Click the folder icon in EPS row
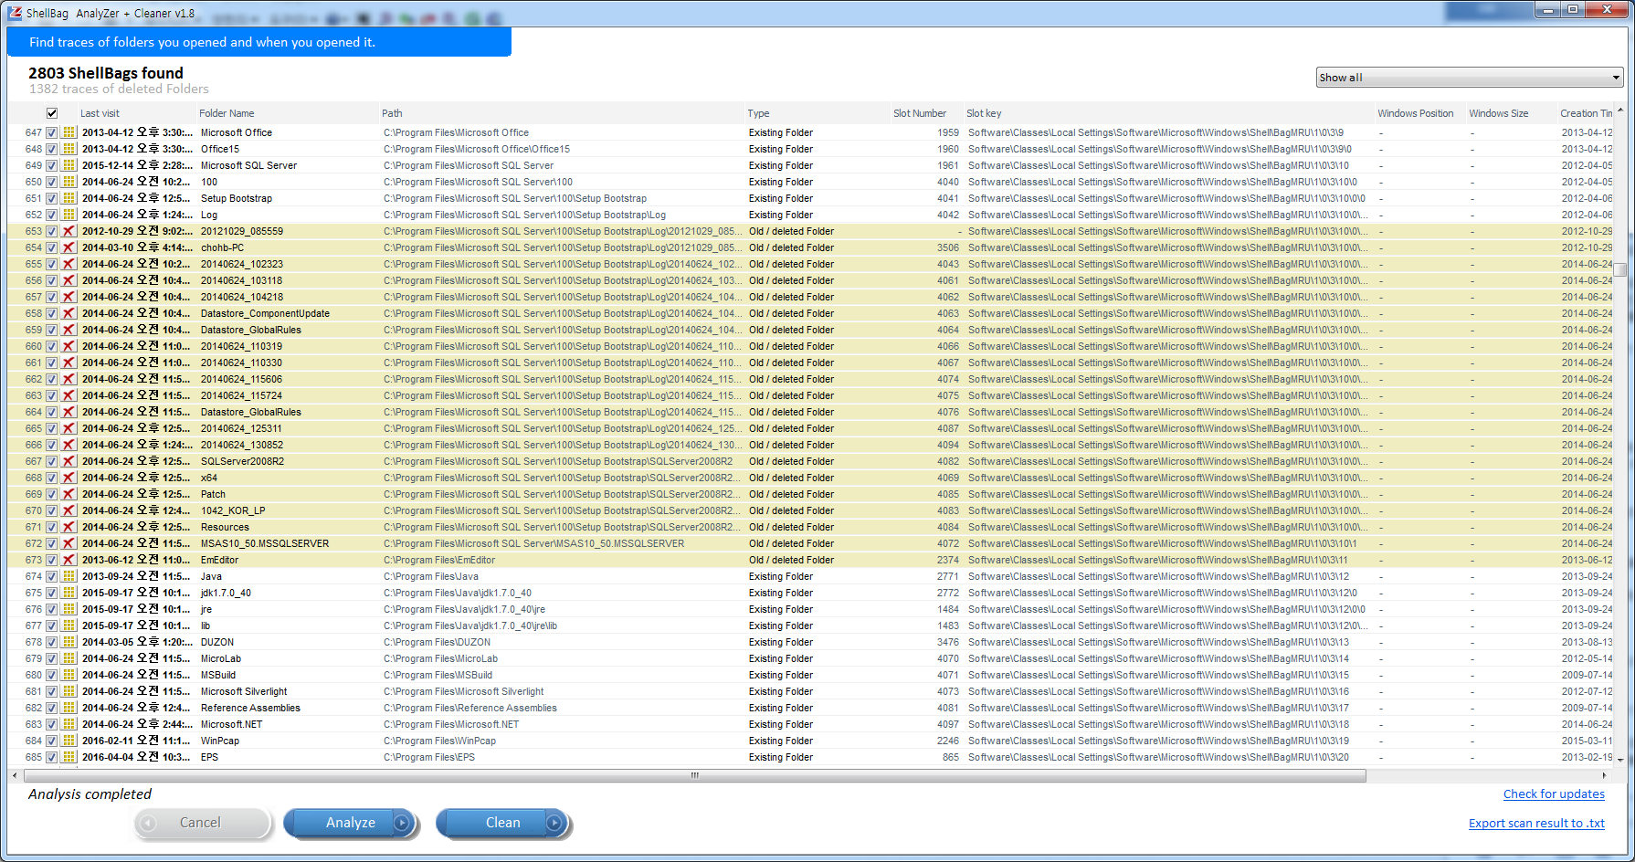The width and height of the screenshot is (1635, 862). tap(69, 757)
